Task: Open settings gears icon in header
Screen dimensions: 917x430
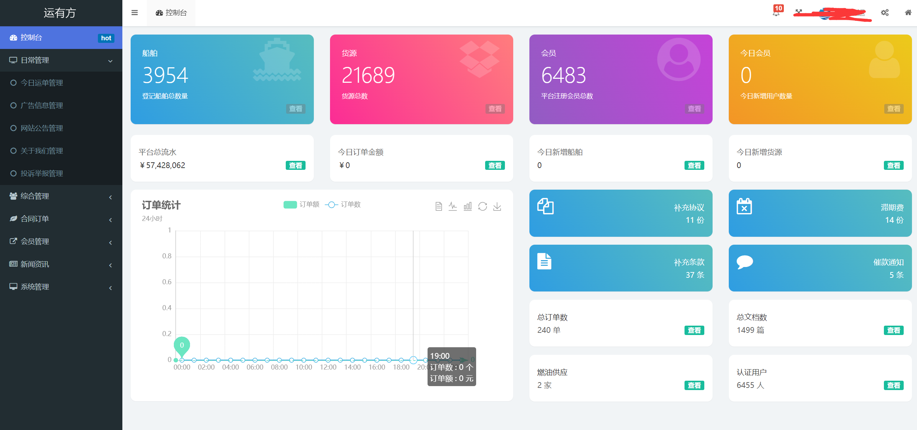Action: coord(885,13)
